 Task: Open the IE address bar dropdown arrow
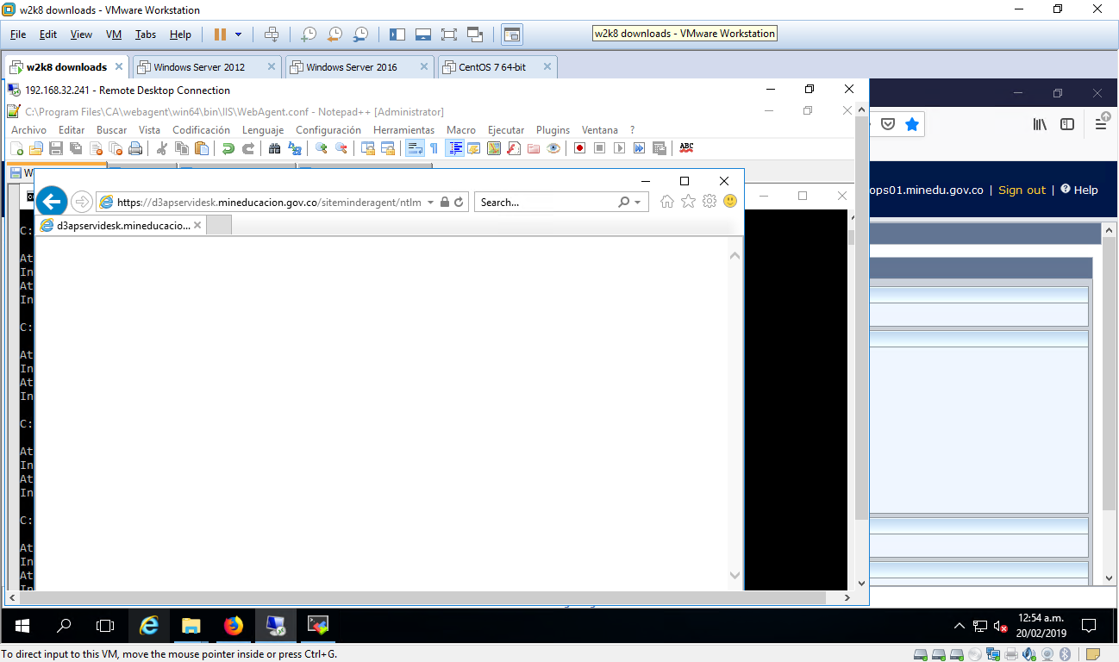[x=430, y=203]
